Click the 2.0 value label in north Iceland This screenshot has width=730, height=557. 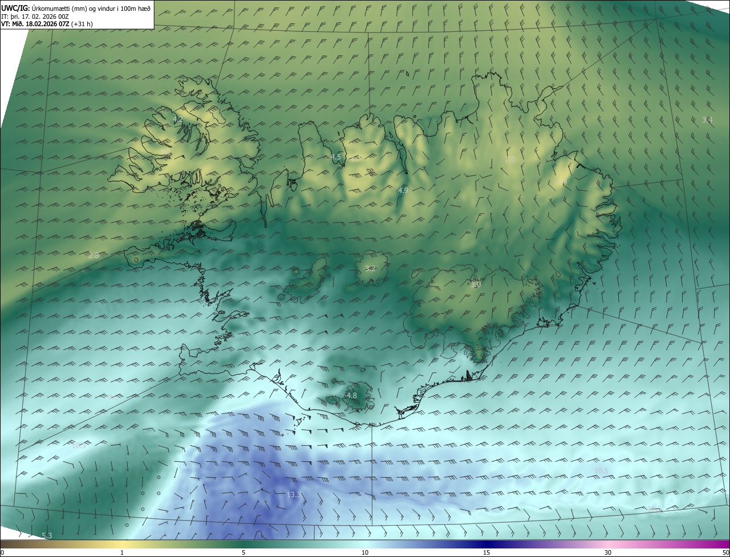pos(510,159)
